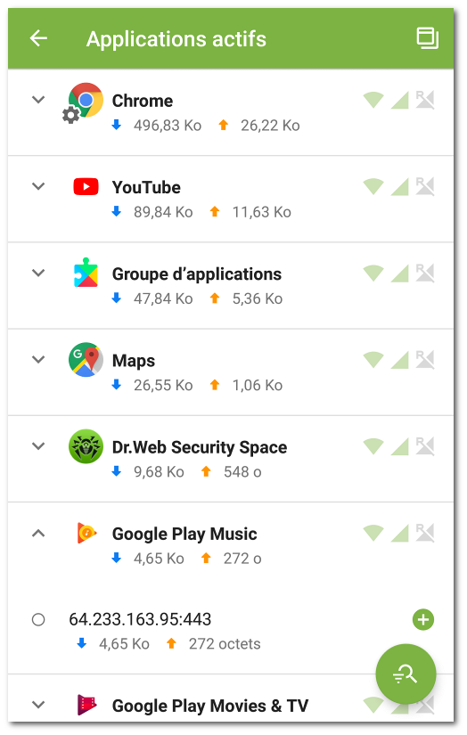Expand the Google Play Movies & TV chevron
Screen dimensions: 467x735
(38, 705)
